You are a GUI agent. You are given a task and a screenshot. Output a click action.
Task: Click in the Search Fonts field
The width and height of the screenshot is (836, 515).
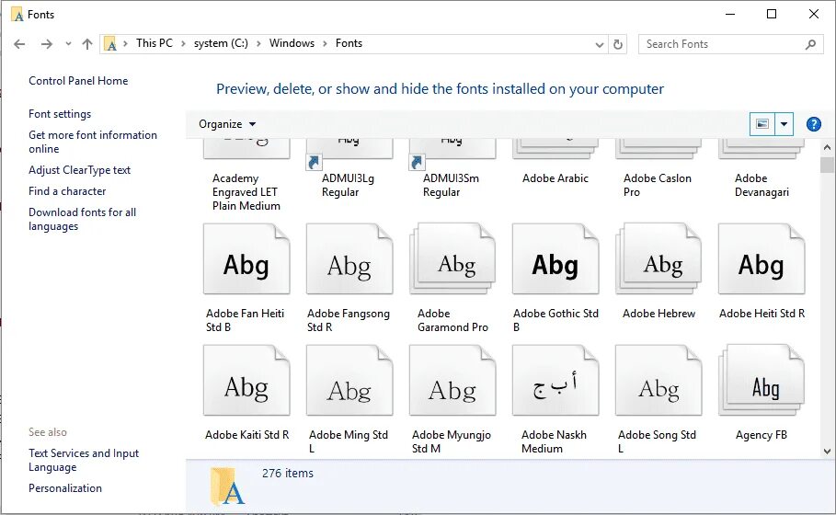pos(730,44)
